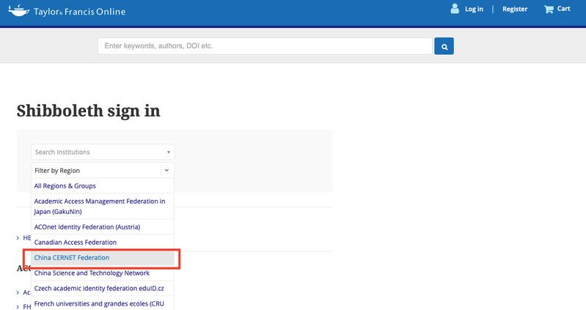Expand the Ac institution row chevron
Image resolution: width=586 pixels, height=310 pixels.
(18, 292)
